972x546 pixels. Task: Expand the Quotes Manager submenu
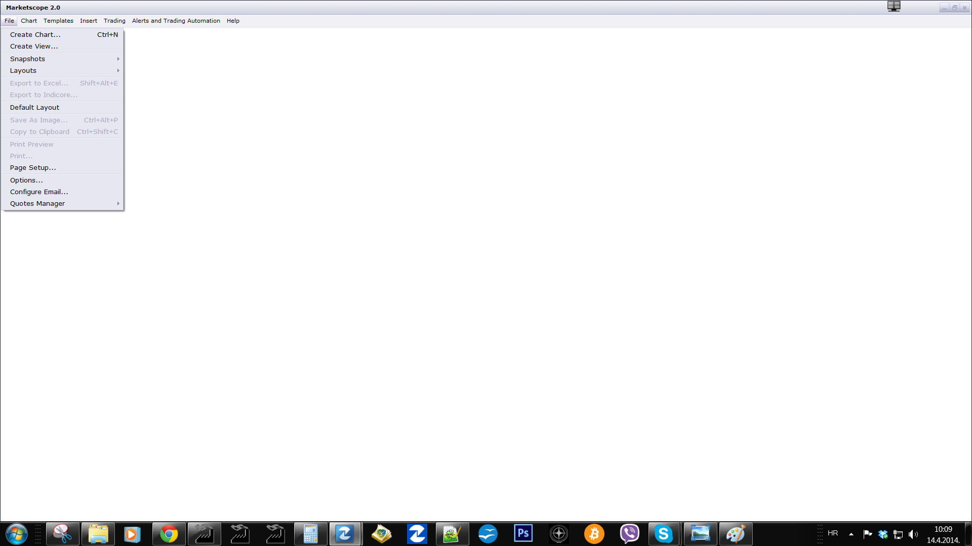pyautogui.click(x=63, y=203)
